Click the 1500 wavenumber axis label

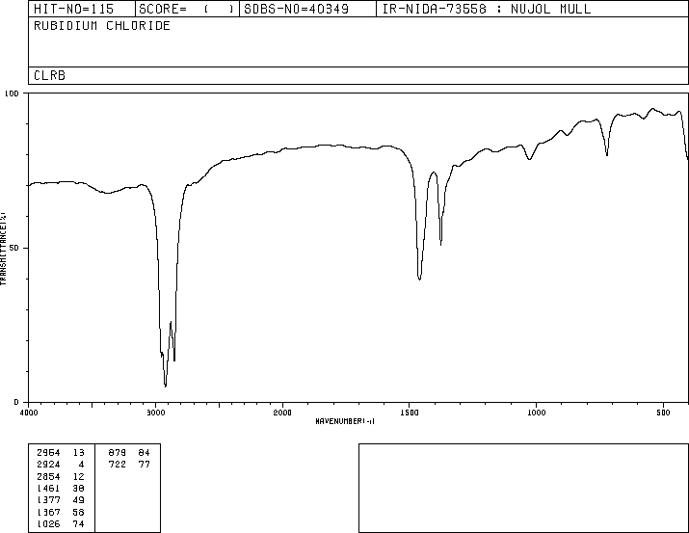click(x=410, y=413)
